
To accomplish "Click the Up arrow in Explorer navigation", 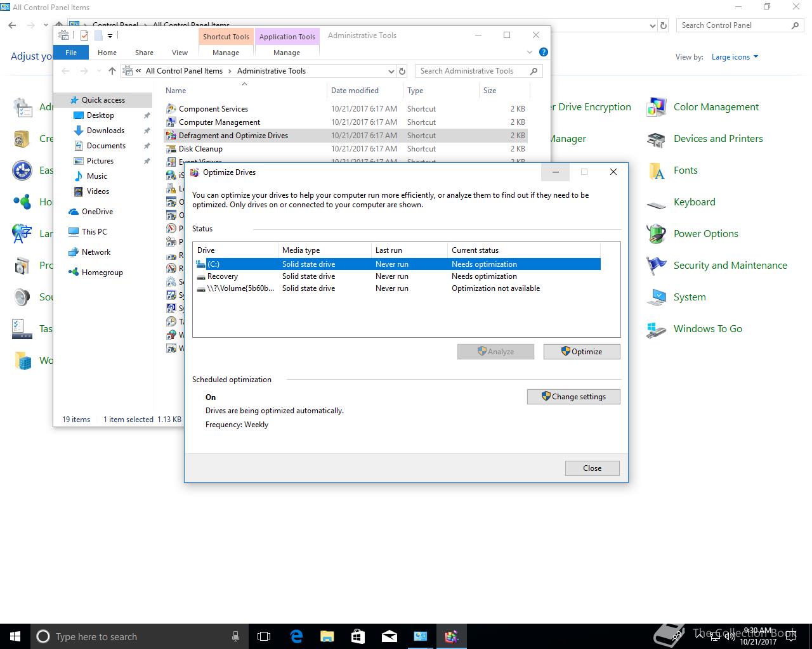I will (x=112, y=71).
